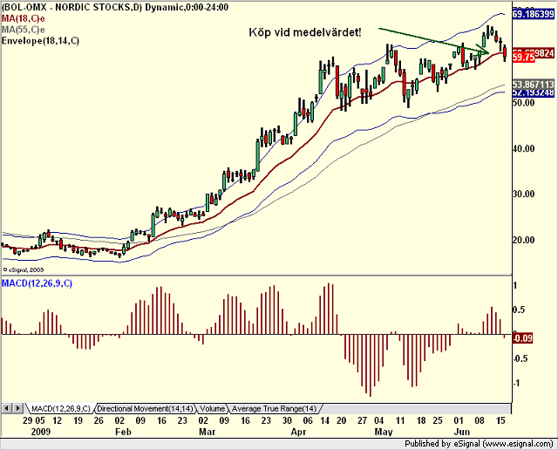
Task: Click the Feb month label on time axis
Action: pyautogui.click(x=123, y=432)
